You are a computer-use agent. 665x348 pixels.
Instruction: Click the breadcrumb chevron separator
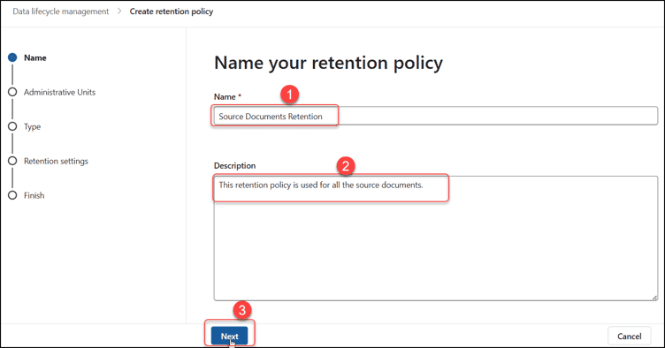(119, 11)
